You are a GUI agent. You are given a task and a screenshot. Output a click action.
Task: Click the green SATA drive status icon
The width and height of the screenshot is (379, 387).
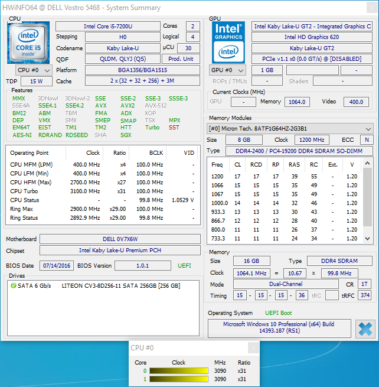click(14, 285)
